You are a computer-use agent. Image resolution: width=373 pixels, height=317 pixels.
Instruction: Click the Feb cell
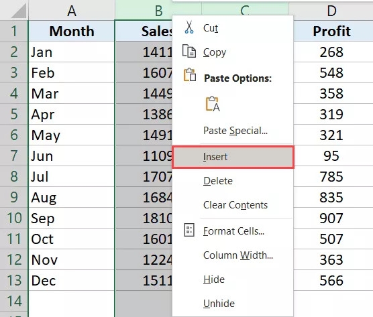[72, 72]
